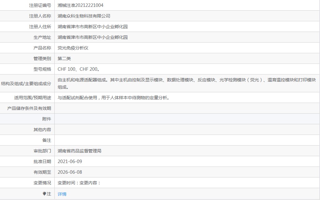Click the 第二类 management category value

coord(64,59)
